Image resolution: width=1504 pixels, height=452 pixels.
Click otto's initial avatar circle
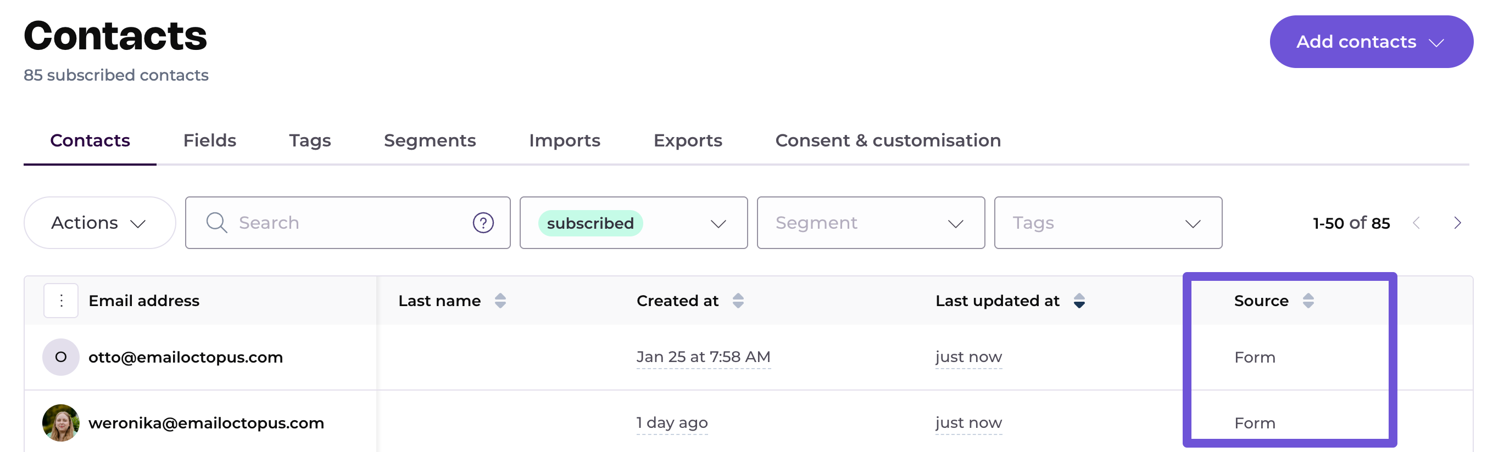[x=61, y=357]
